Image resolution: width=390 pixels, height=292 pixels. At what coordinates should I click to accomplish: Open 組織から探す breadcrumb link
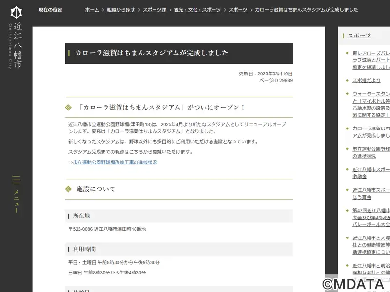pos(121,10)
